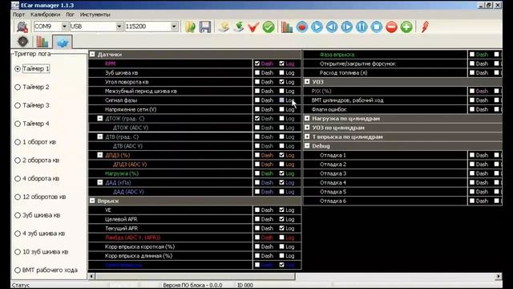Click the open file folder icon
The image size is (513, 289).
point(190,26)
